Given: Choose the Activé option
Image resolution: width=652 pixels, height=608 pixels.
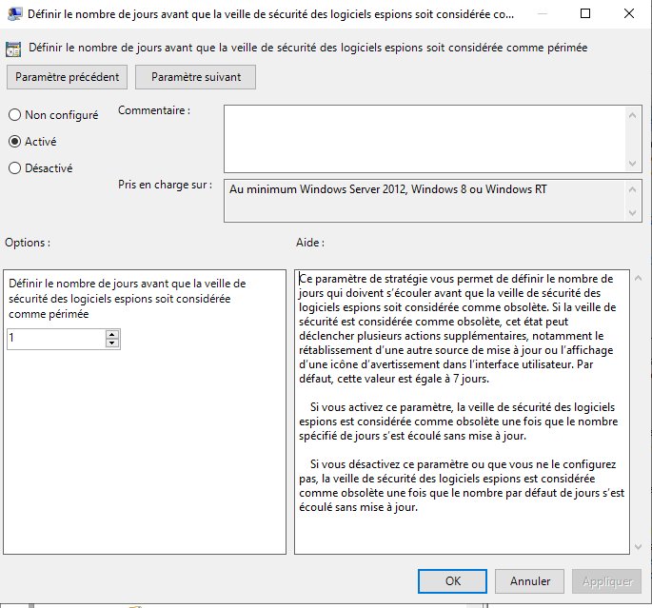Looking at the screenshot, I should click(x=14, y=142).
